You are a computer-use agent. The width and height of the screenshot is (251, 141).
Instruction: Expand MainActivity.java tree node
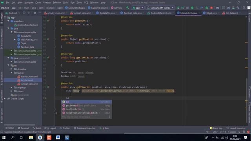[x=15, y=40]
